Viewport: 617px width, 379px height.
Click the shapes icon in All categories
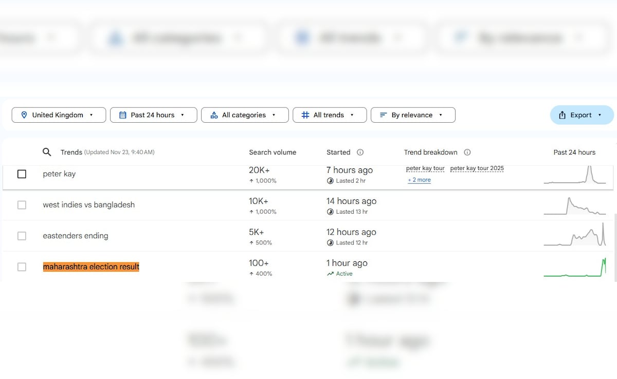[214, 115]
